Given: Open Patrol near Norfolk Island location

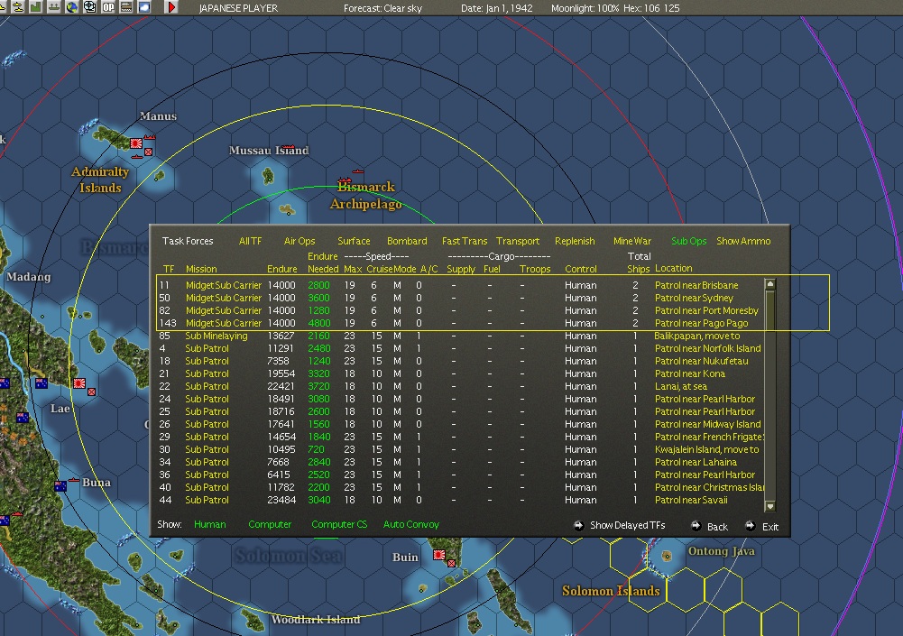Looking at the screenshot, I should point(708,348).
